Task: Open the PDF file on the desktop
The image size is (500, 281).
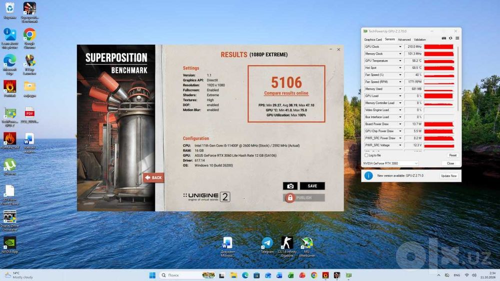Action: (x=29, y=115)
